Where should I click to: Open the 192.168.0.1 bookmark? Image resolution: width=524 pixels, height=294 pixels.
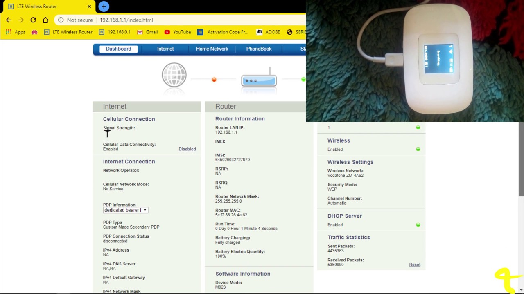115,32
